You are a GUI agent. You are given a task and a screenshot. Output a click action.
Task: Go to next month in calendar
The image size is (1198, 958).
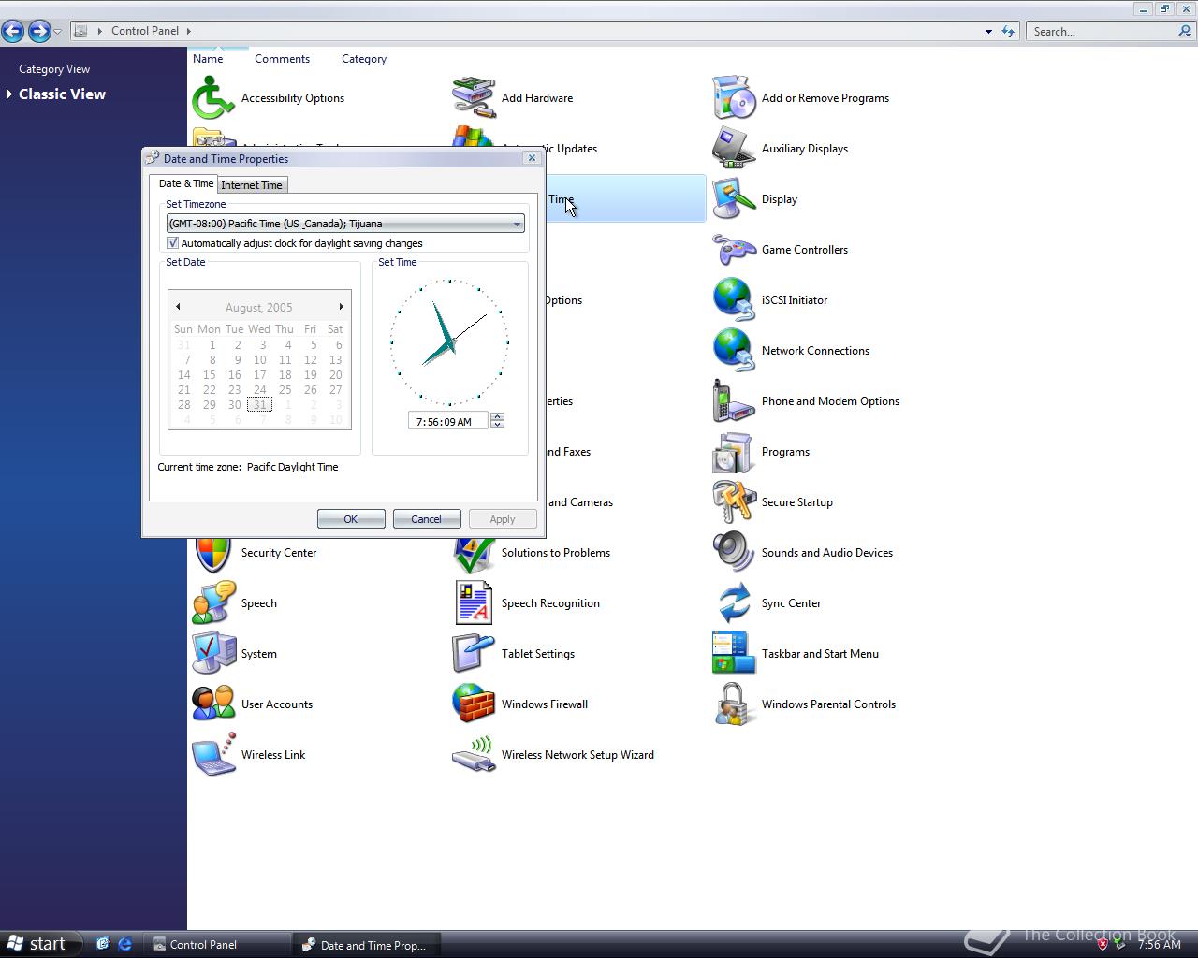pos(341,307)
